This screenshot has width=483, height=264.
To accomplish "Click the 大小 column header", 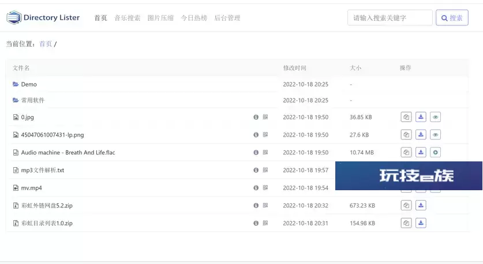I will (x=355, y=68).
